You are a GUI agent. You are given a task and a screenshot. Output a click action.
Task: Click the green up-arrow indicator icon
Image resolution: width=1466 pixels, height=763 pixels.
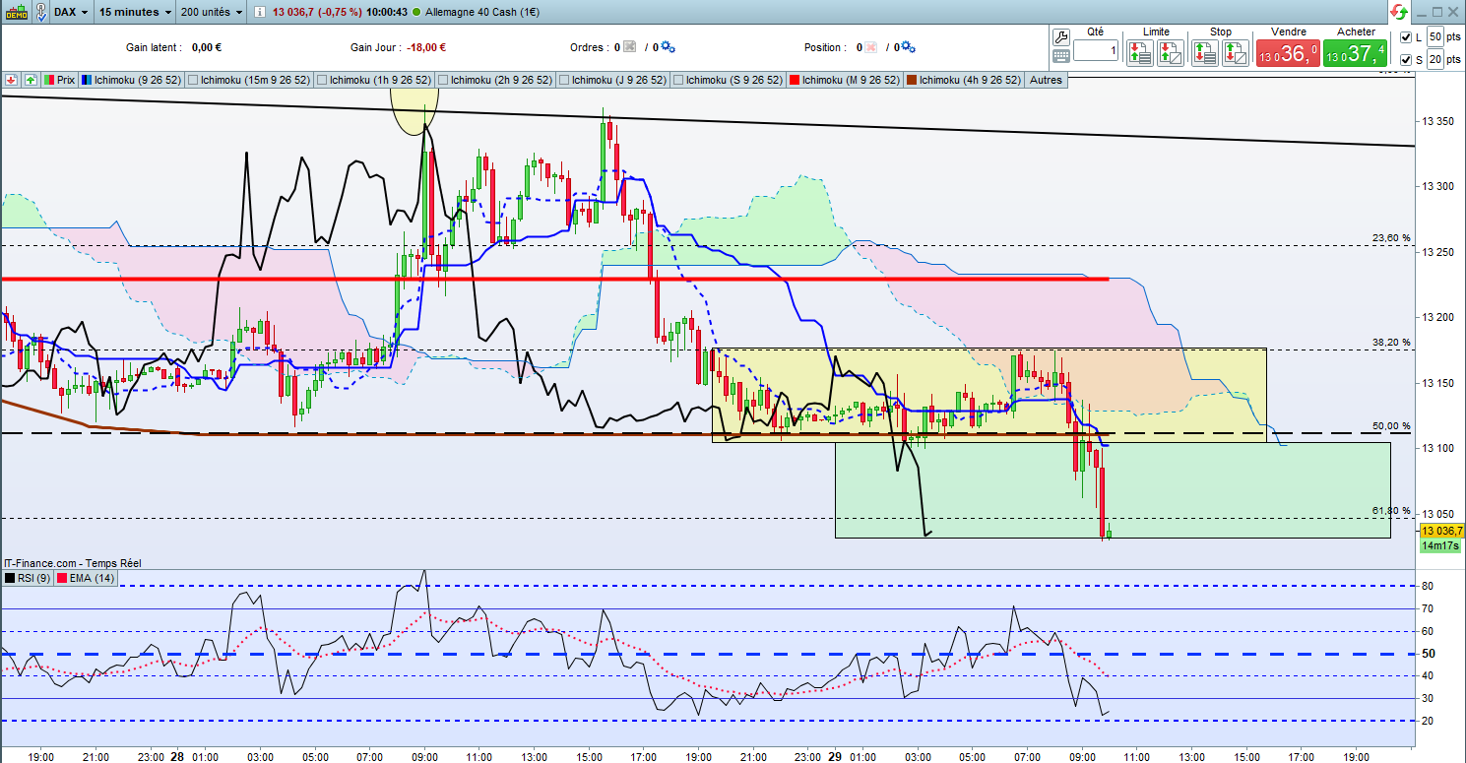(32, 80)
